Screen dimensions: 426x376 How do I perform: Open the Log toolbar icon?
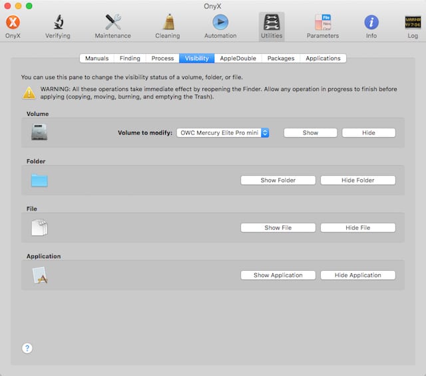click(412, 23)
